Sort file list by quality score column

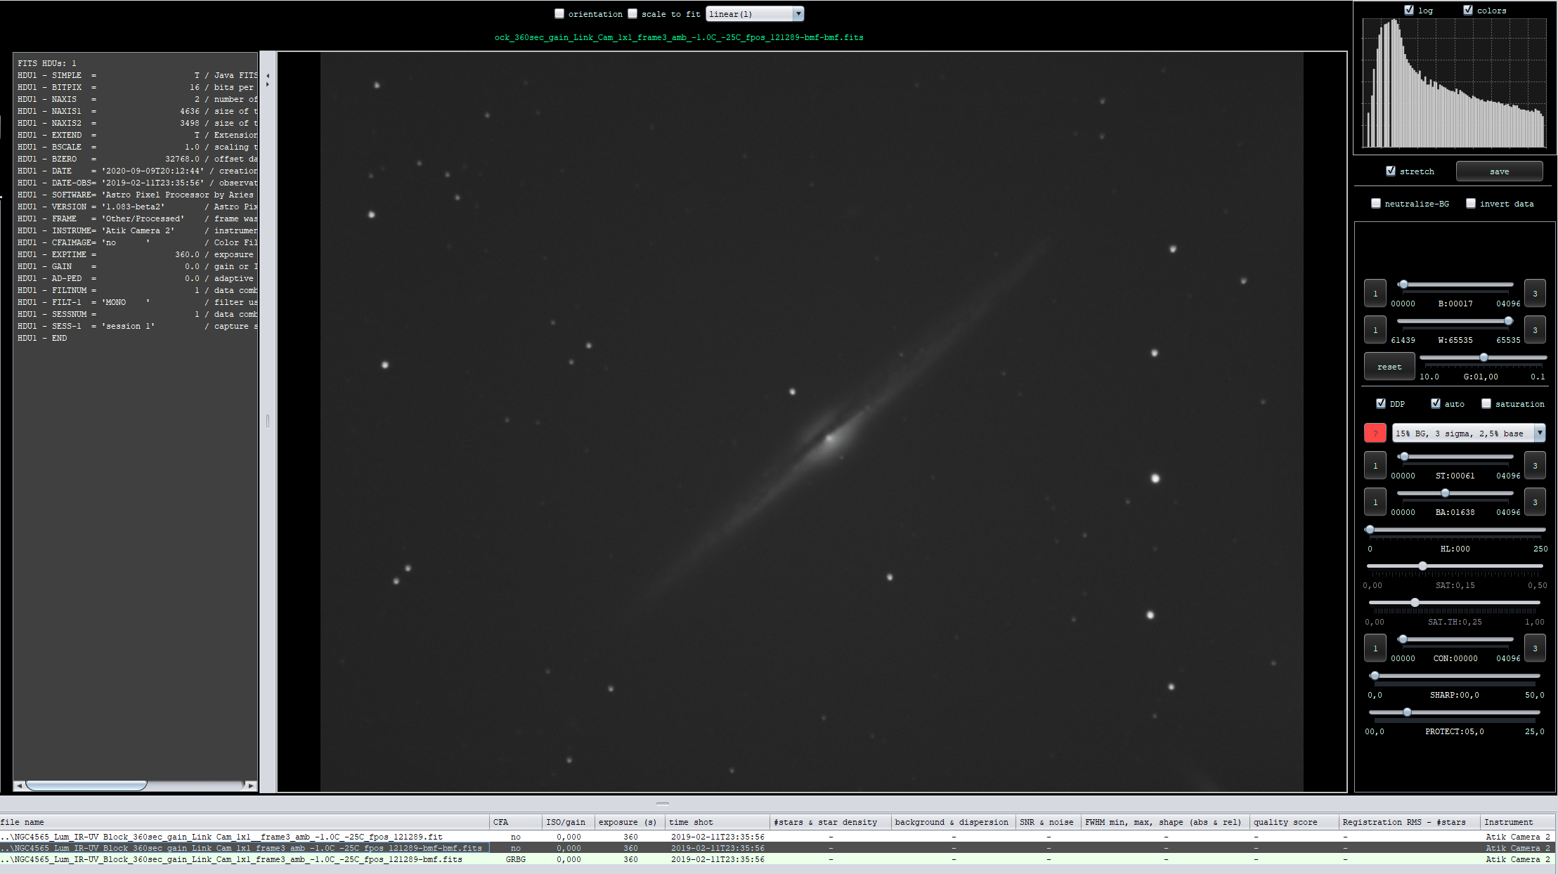pyautogui.click(x=1285, y=822)
